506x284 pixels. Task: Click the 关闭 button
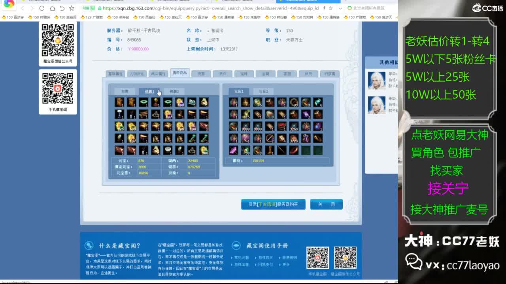tap(326, 204)
